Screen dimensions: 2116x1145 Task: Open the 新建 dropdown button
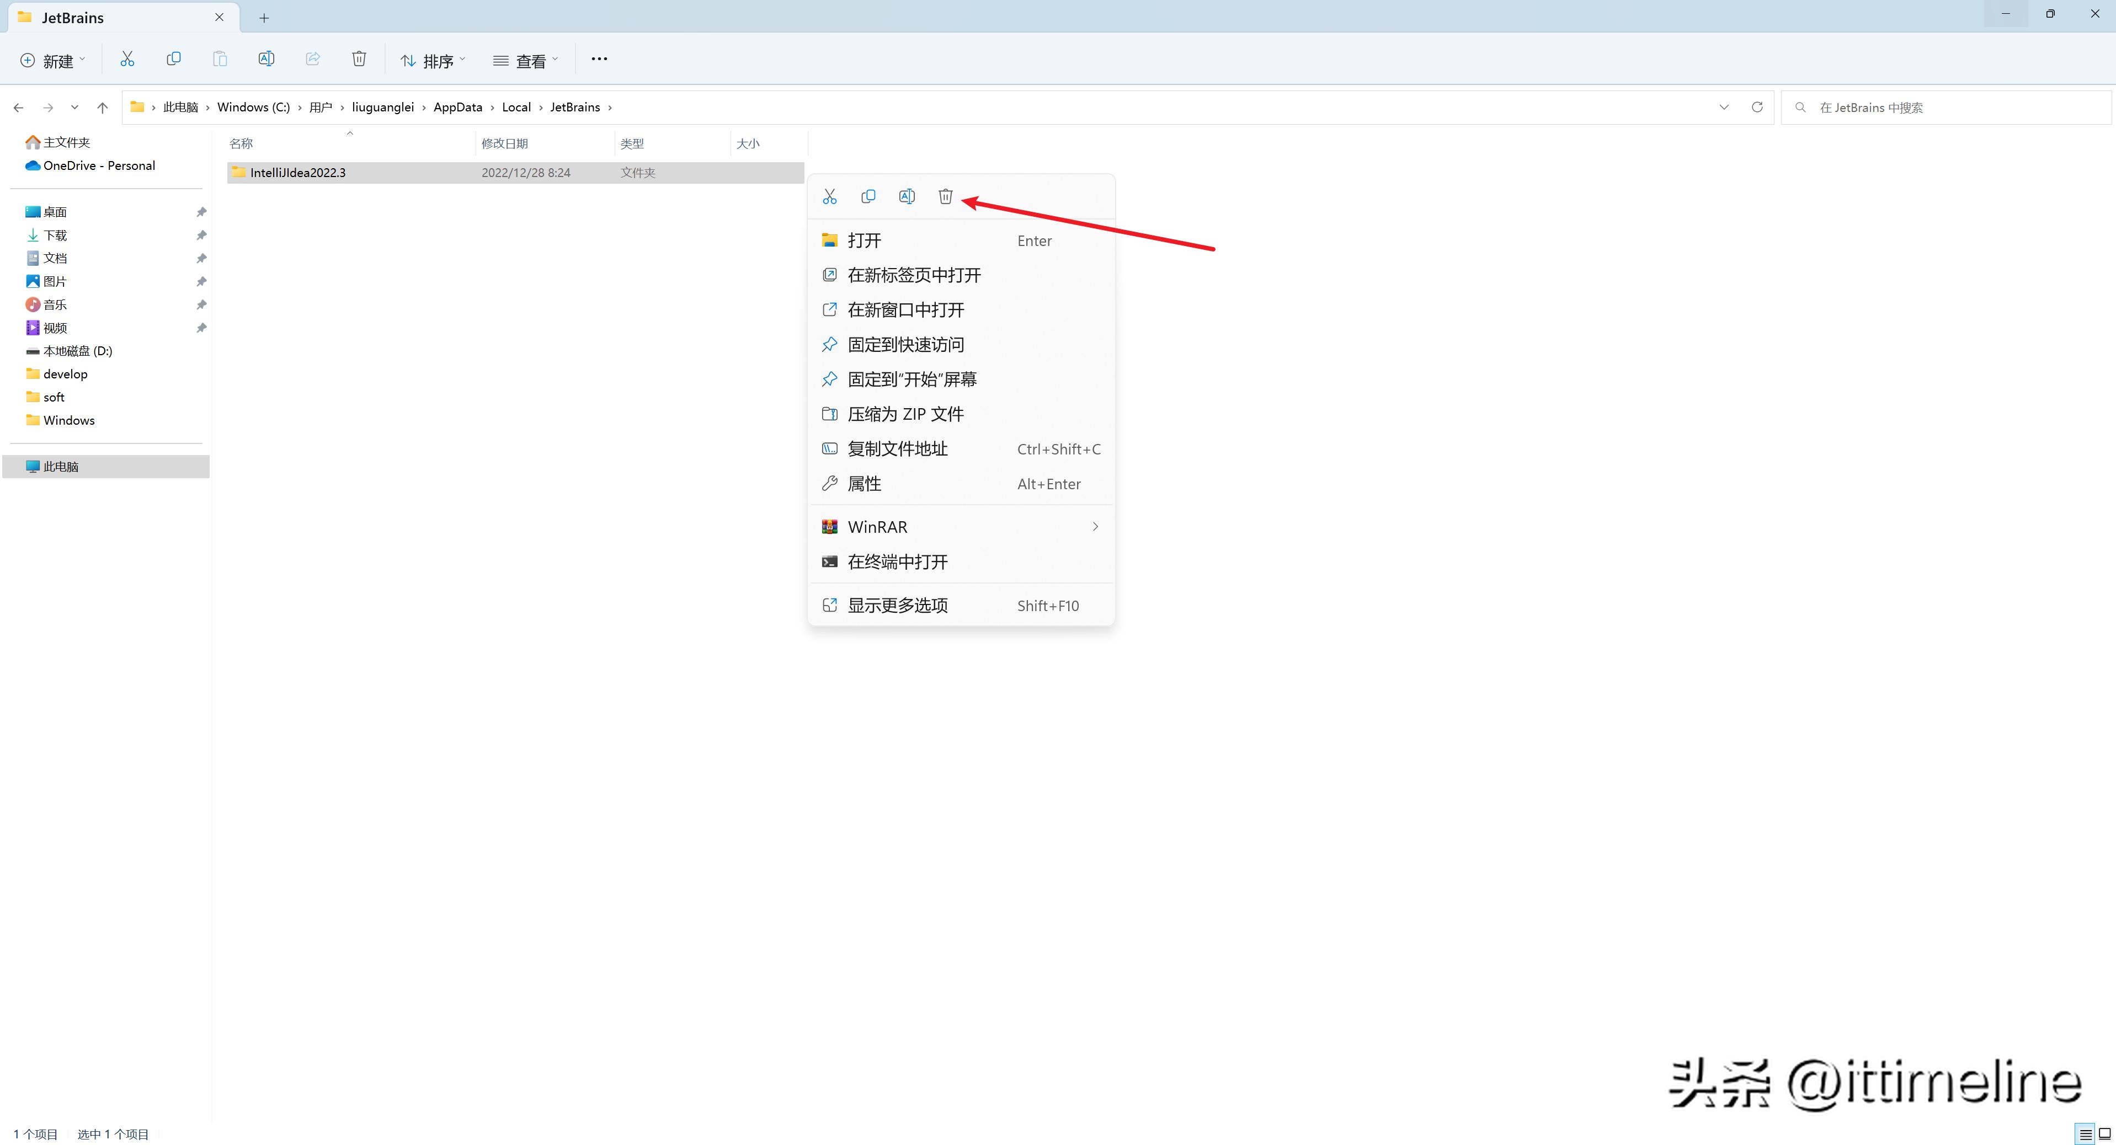(52, 60)
